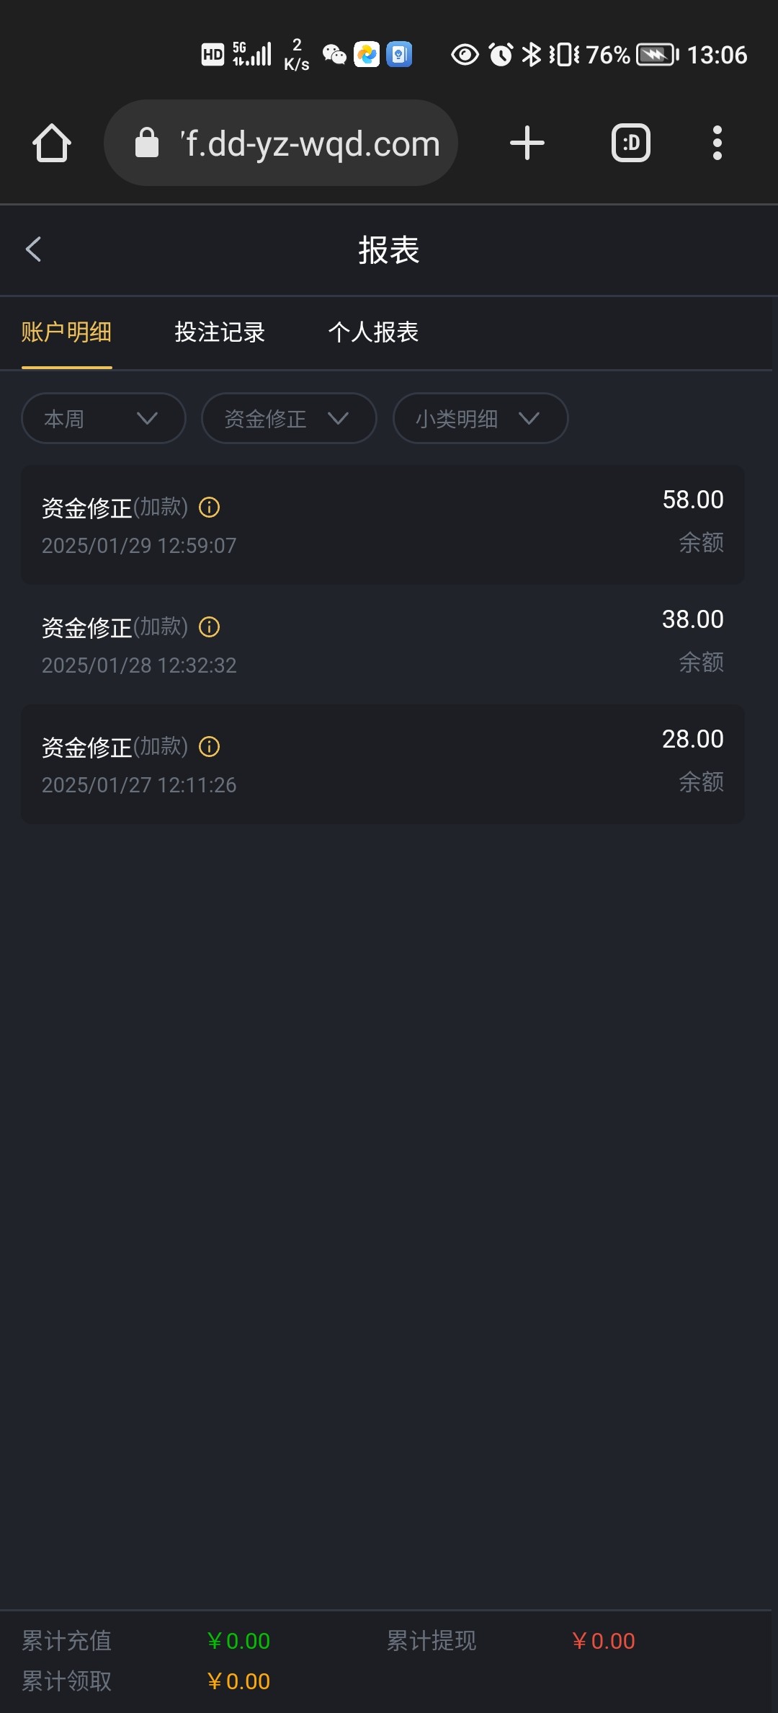
Task: Open the 资金修正 type dropdown
Action: [288, 418]
